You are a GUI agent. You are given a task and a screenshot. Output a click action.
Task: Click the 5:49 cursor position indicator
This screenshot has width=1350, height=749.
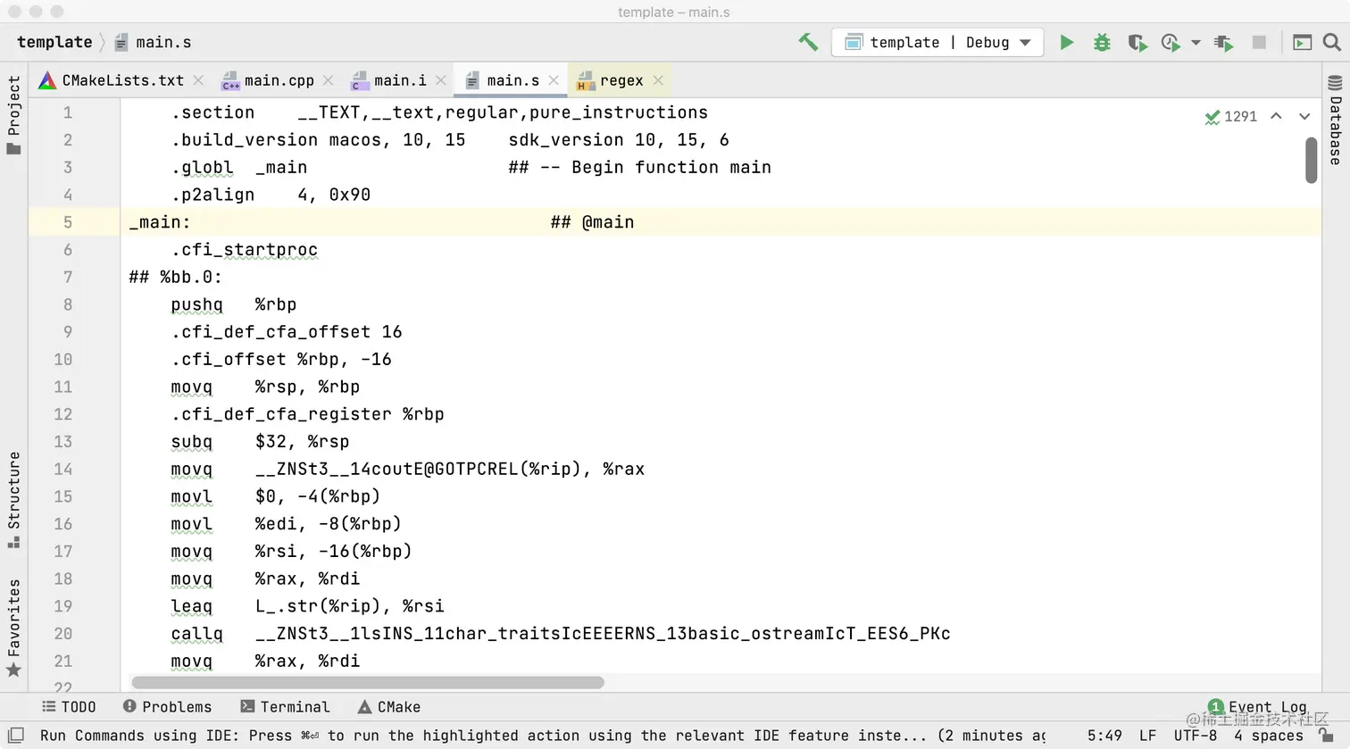tap(1104, 736)
